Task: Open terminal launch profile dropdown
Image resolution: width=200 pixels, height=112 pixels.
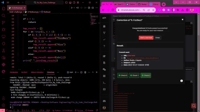Action: point(78,72)
